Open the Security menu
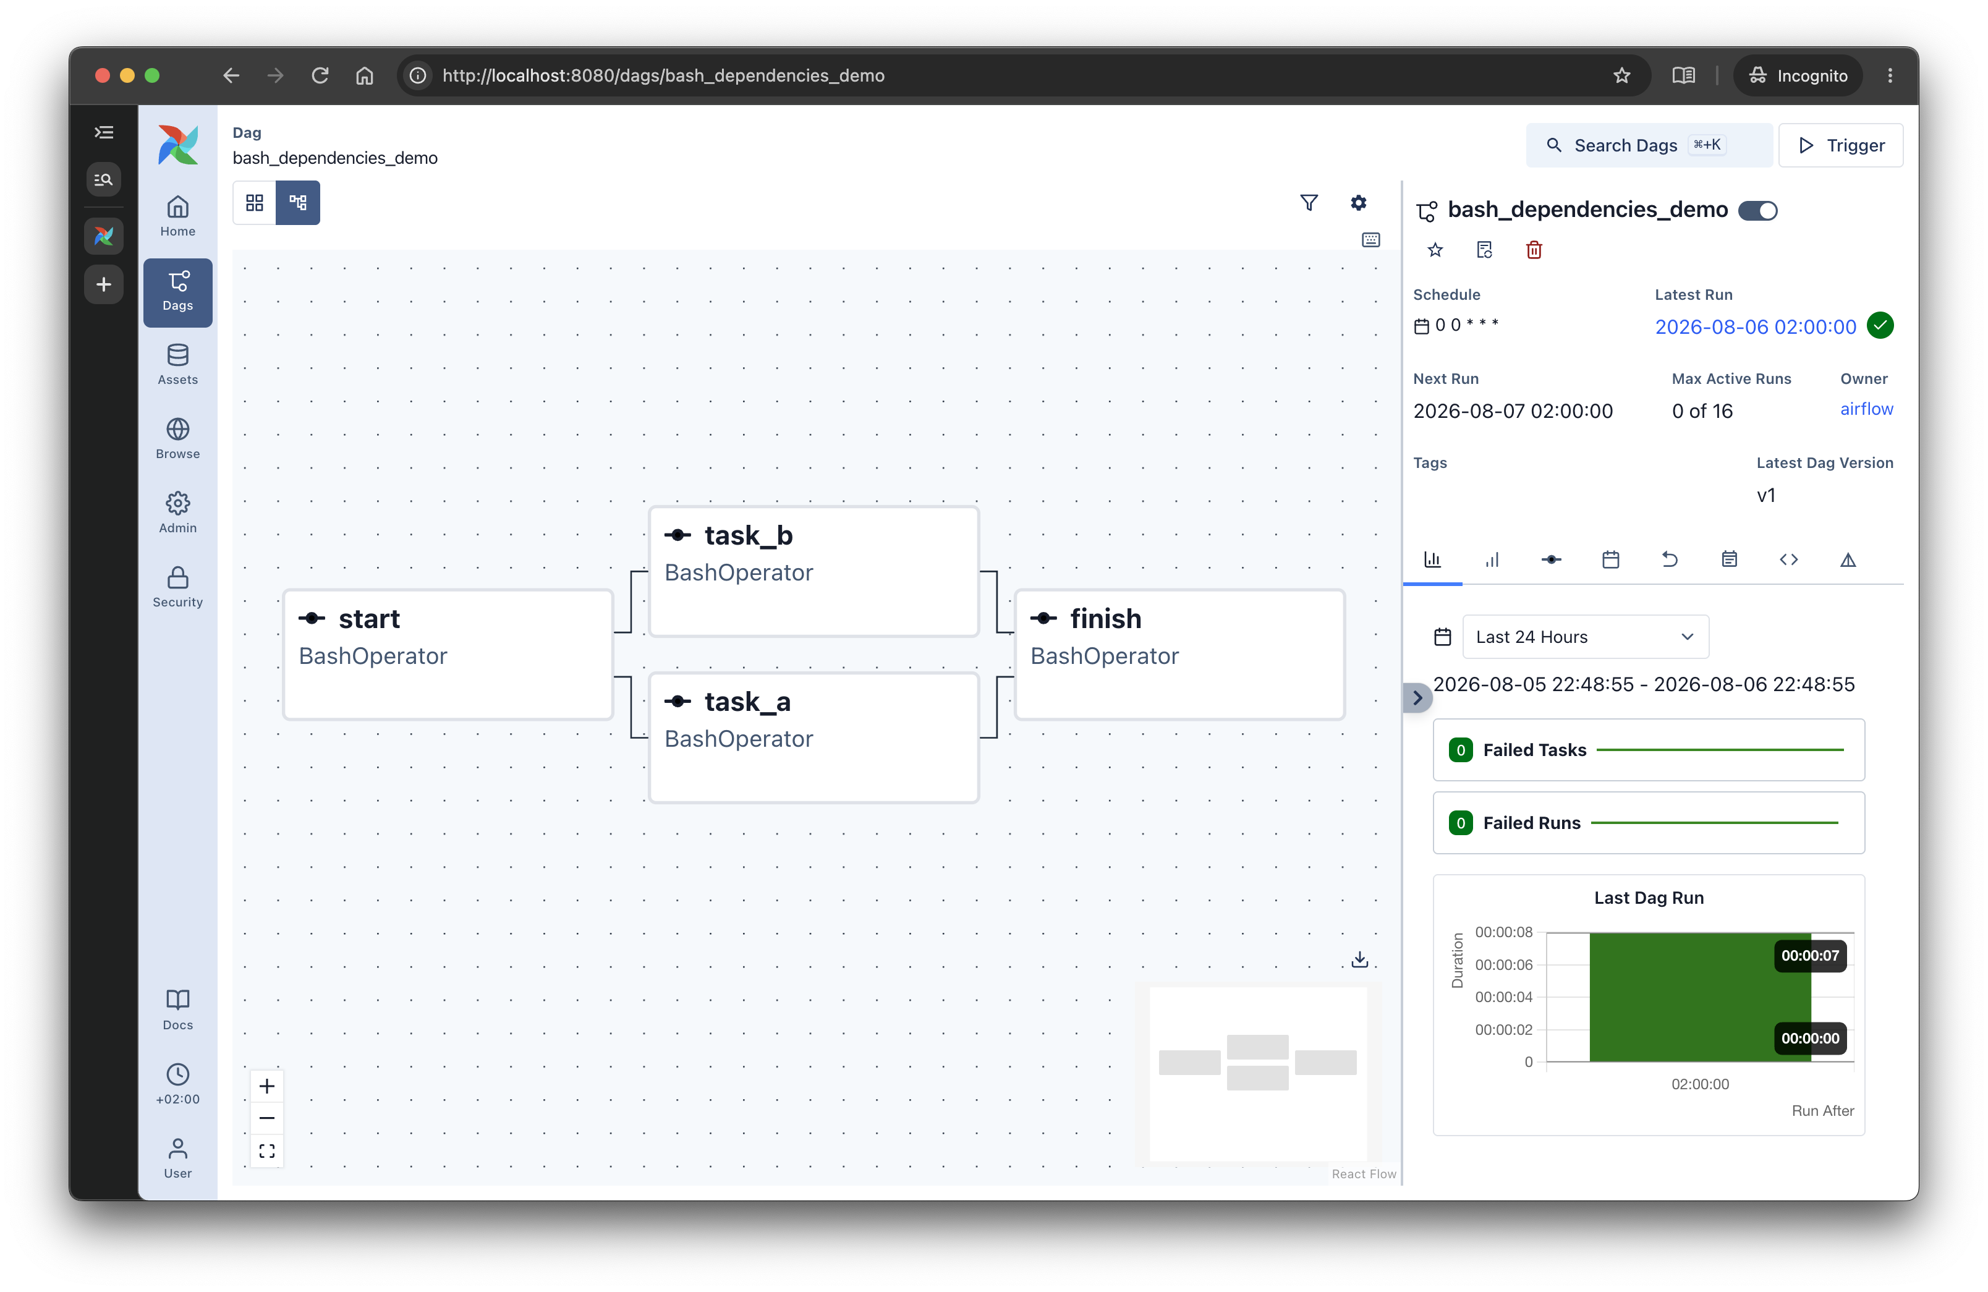 click(177, 587)
